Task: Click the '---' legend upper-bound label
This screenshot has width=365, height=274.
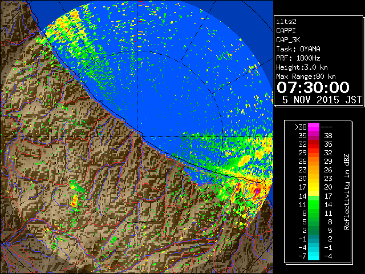Action: pos(326,127)
